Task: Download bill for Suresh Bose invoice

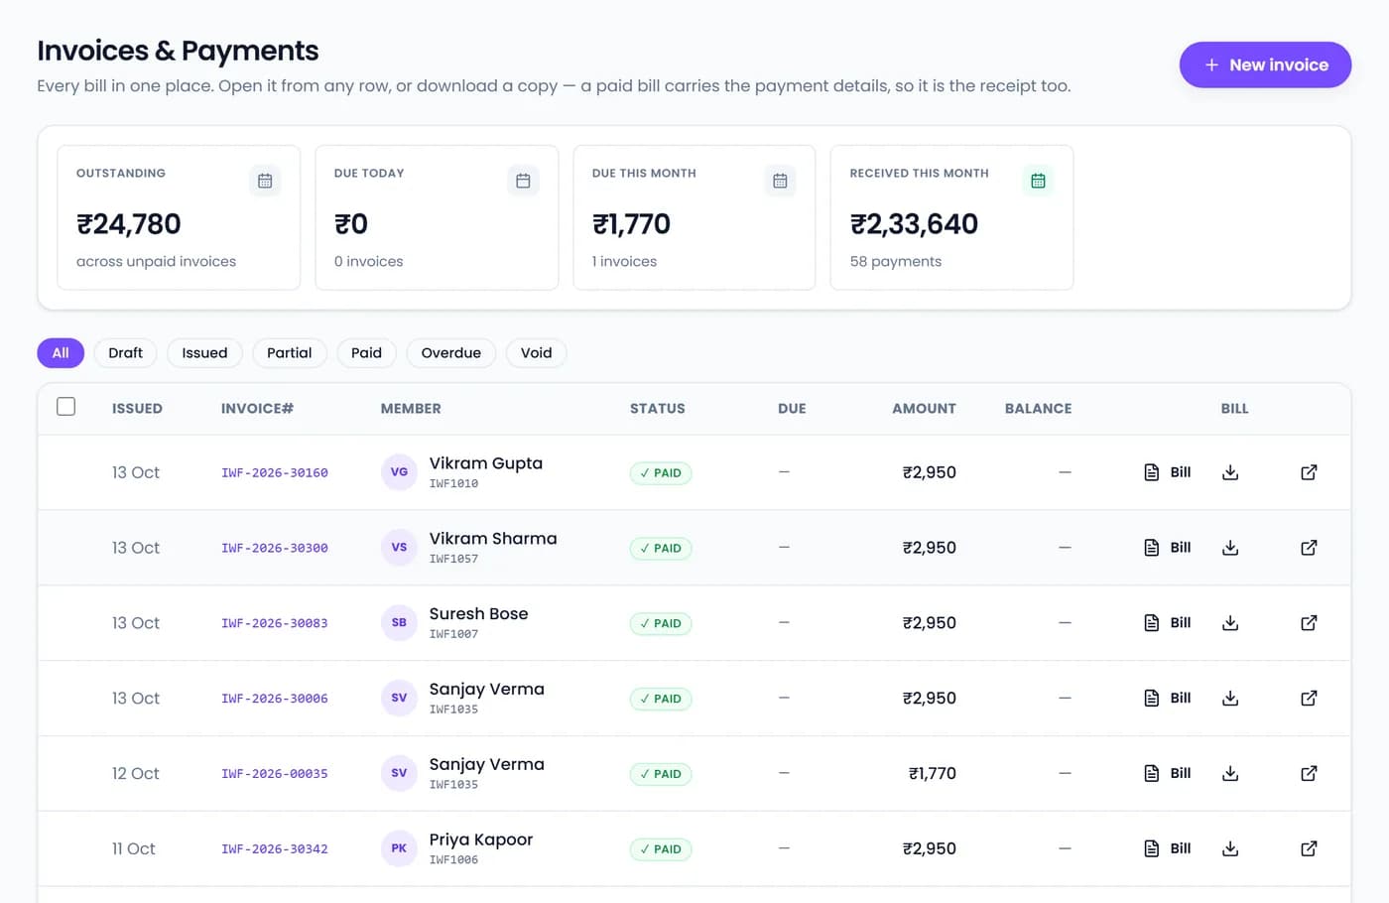Action: point(1230,623)
